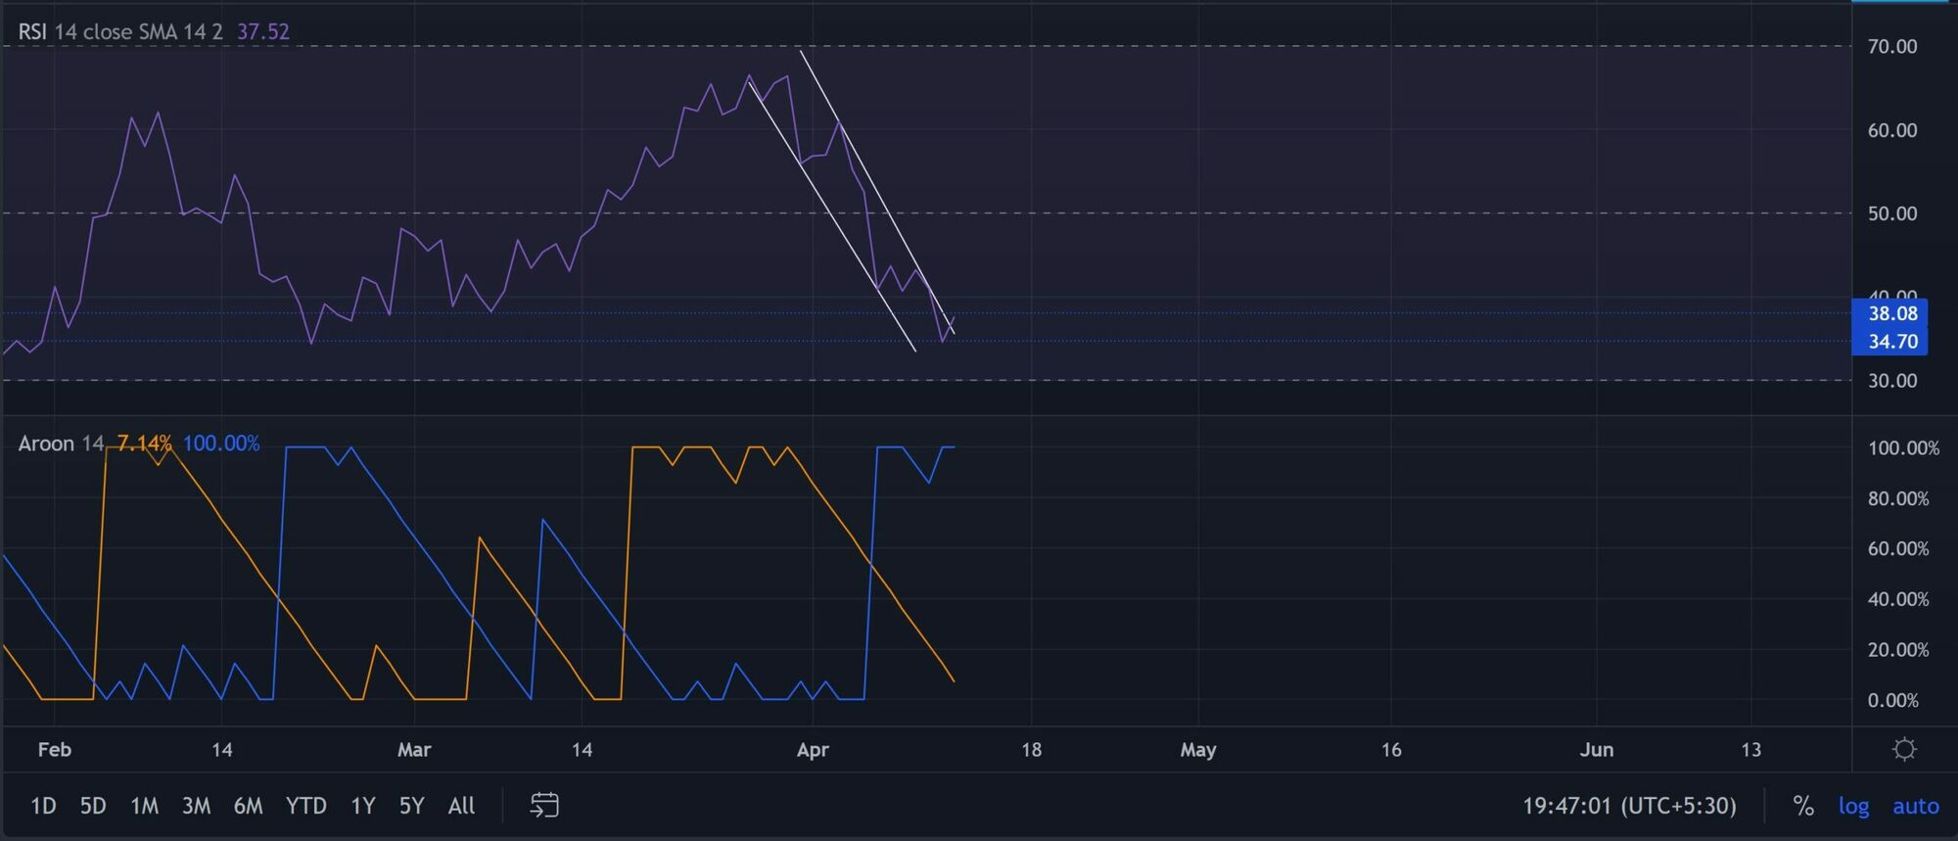
Task: Click the Jun label on time axis
Action: click(1597, 750)
